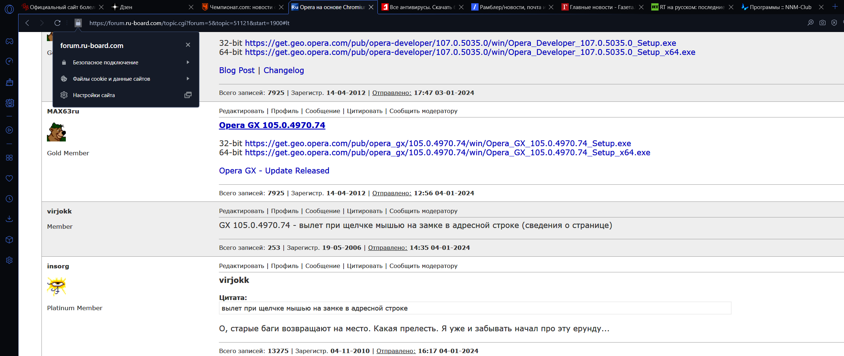
Task: Open the sidebar Settings gear icon
Action: (9, 260)
